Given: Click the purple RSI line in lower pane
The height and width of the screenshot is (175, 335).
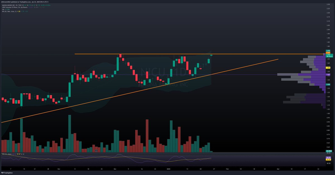Looking at the screenshot, I should click(x=106, y=158).
